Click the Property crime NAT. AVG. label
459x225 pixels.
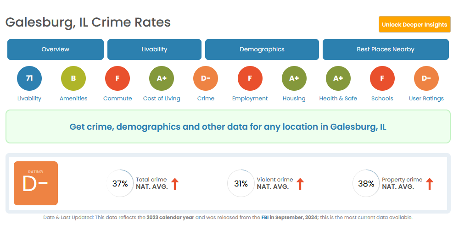[x=402, y=183]
